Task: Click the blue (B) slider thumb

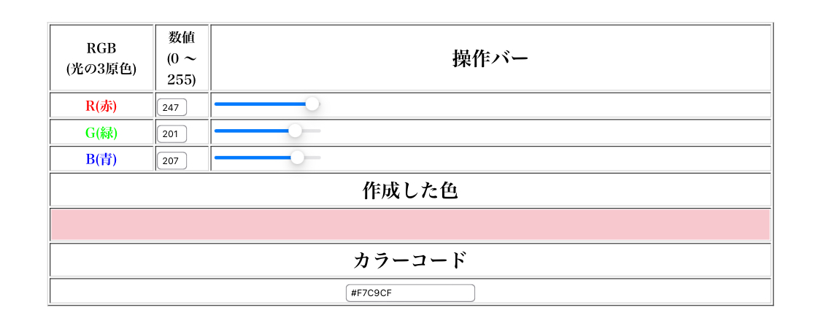Action: tap(297, 157)
